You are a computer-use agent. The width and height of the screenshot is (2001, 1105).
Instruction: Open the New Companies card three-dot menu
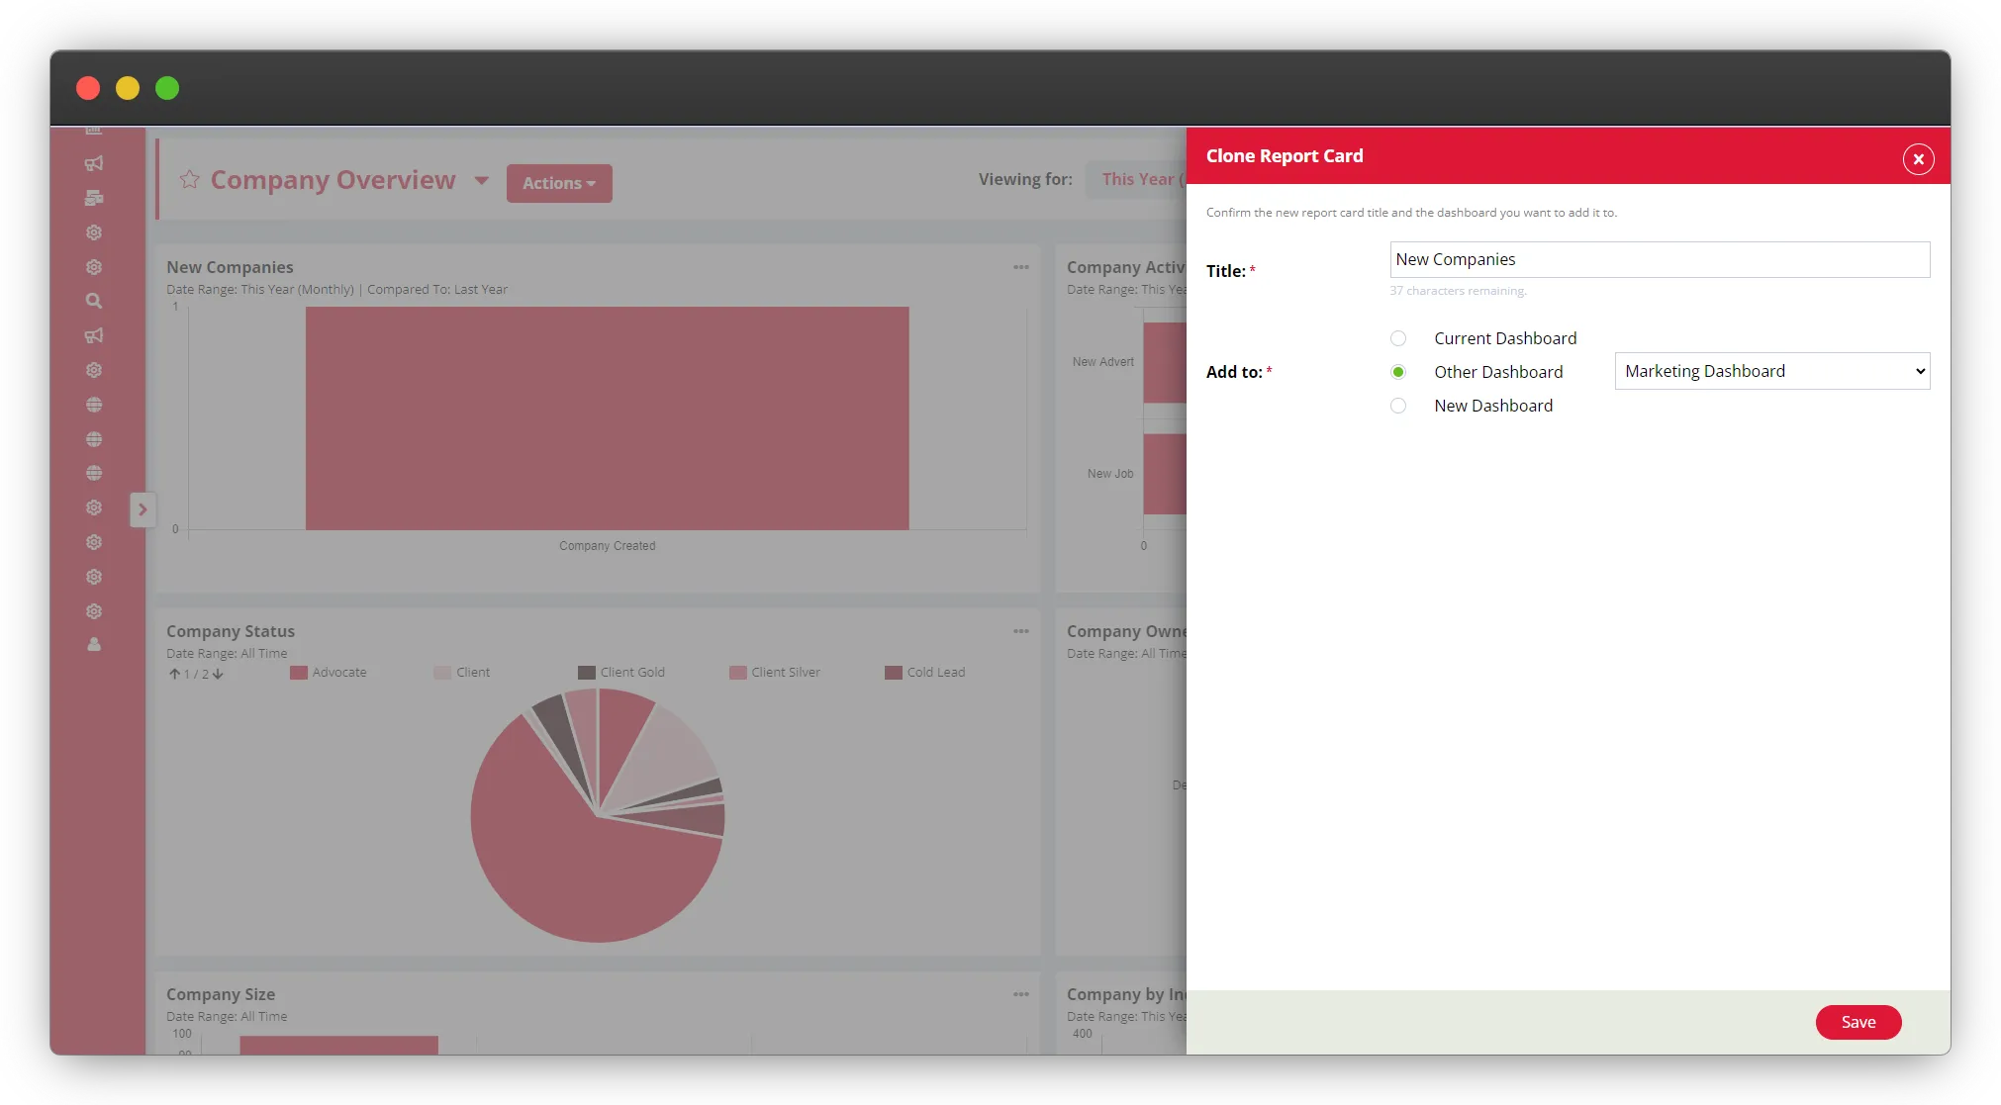coord(1020,267)
